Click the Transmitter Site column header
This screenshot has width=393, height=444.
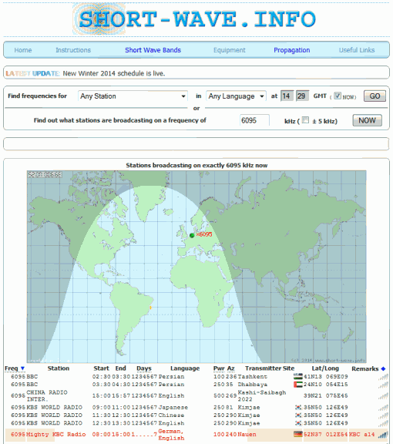pos(270,368)
